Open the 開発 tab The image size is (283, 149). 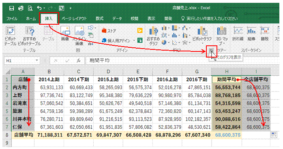coord(168,19)
